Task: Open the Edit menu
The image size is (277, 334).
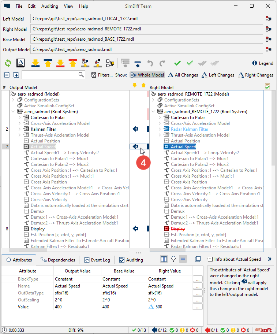Action: (x=32, y=6)
